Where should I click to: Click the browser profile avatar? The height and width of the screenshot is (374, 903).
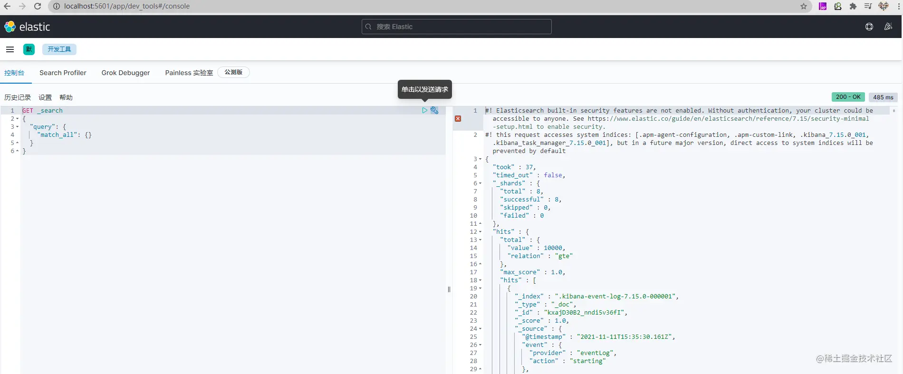point(884,6)
